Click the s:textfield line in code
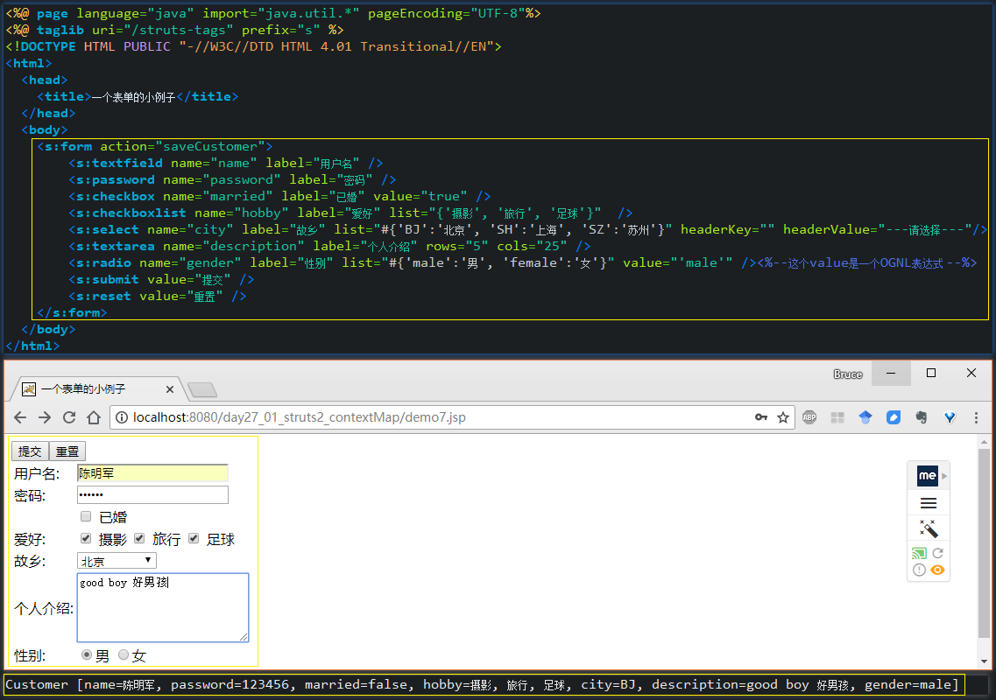 pos(225,163)
